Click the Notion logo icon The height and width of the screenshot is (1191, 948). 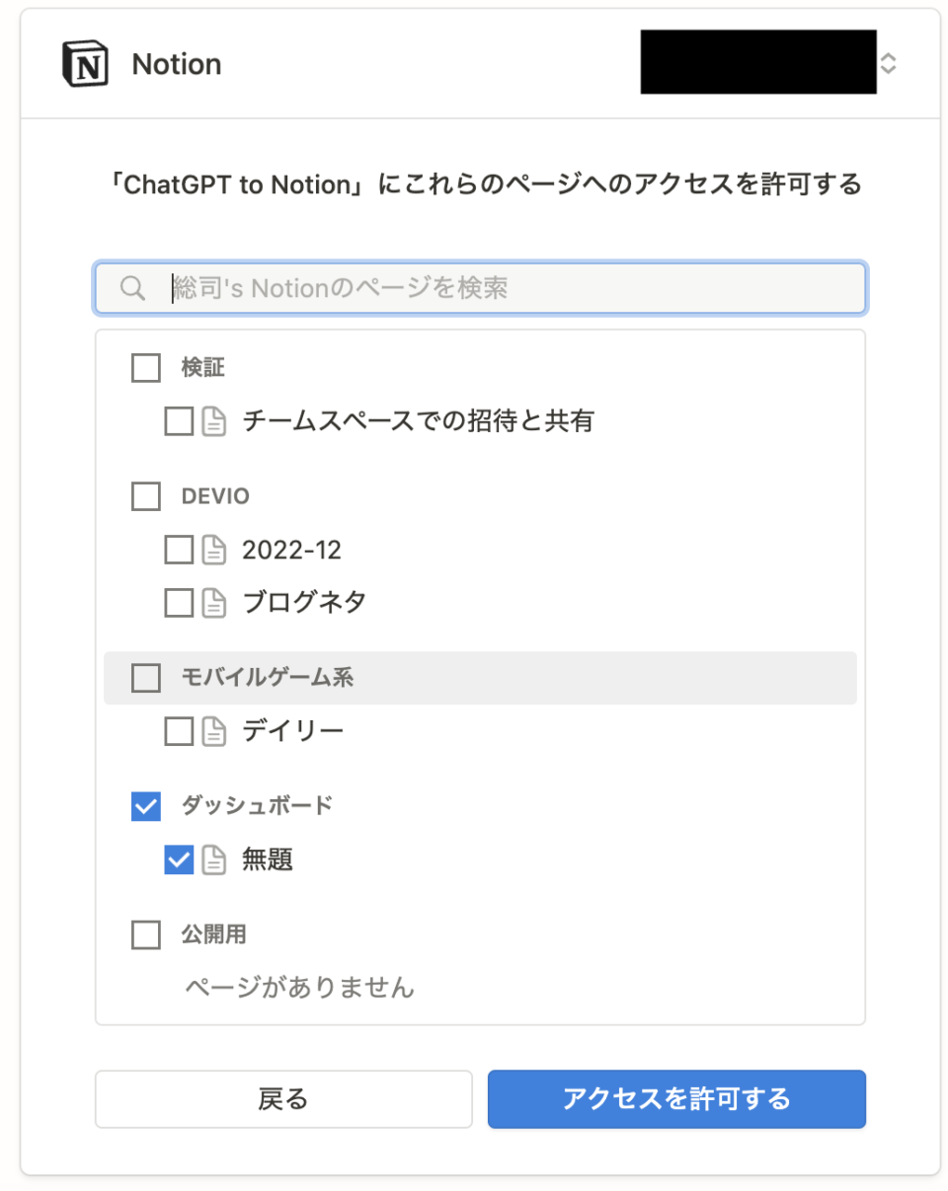86,64
